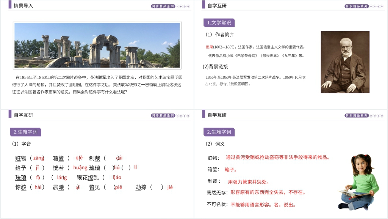Viewport: 388px width, 219px height.
Task: Click the red definition 箱子。
Action: (x=231, y=170)
